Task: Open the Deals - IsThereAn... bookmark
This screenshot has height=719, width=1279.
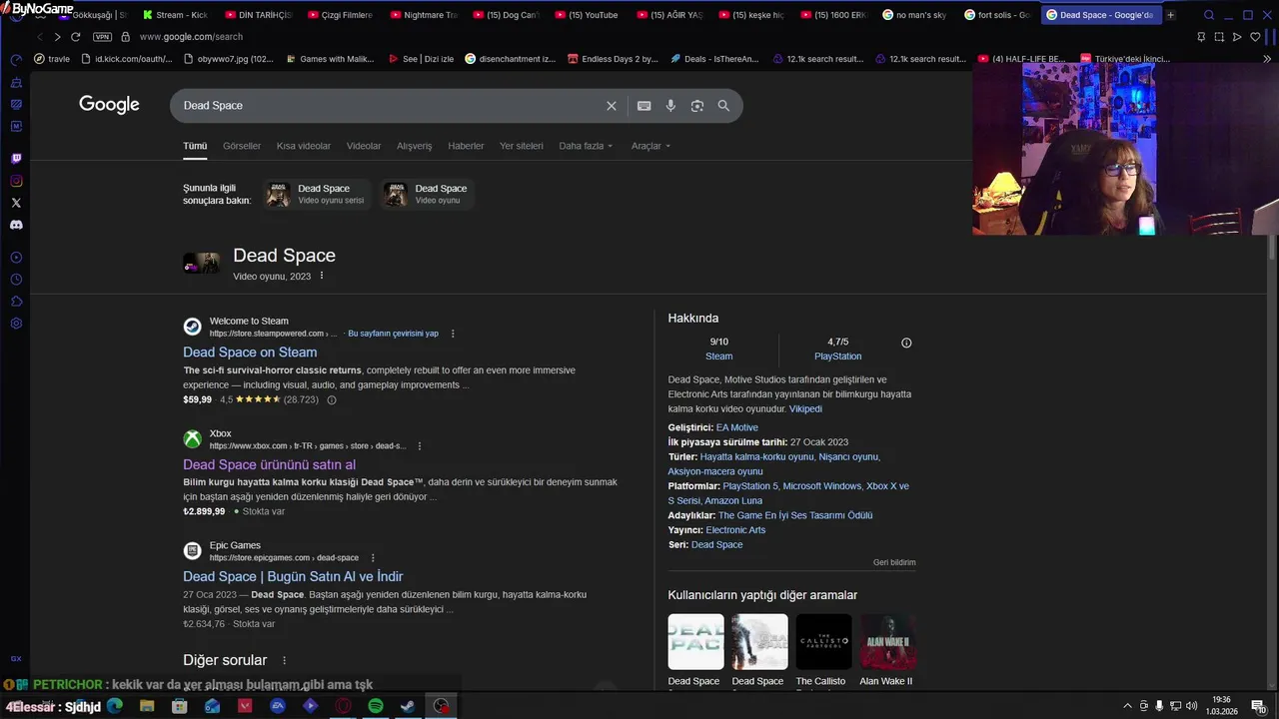Action: pos(713,59)
